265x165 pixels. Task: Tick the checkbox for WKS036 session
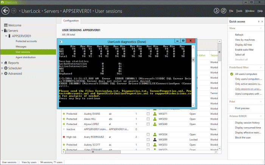coord(148,134)
